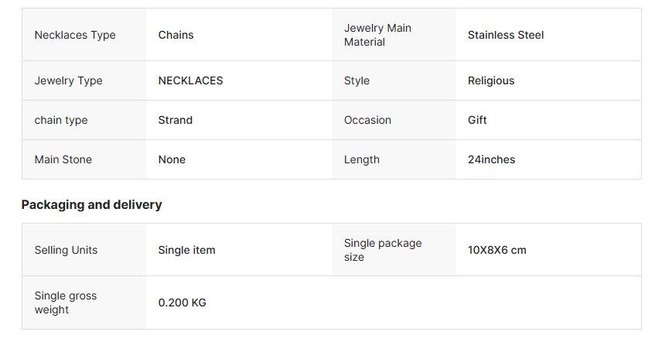This screenshot has width=669, height=342.
Task: Click the Main Stone label
Action: pyautogui.click(x=63, y=159)
